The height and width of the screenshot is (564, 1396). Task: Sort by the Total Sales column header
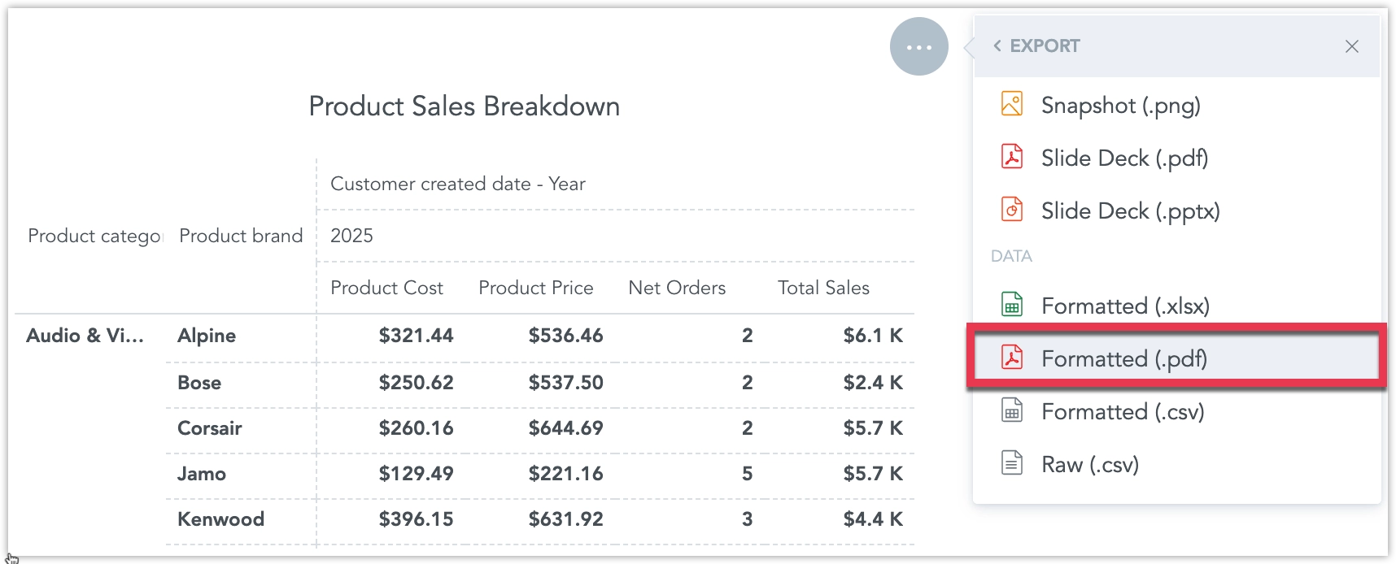823,288
